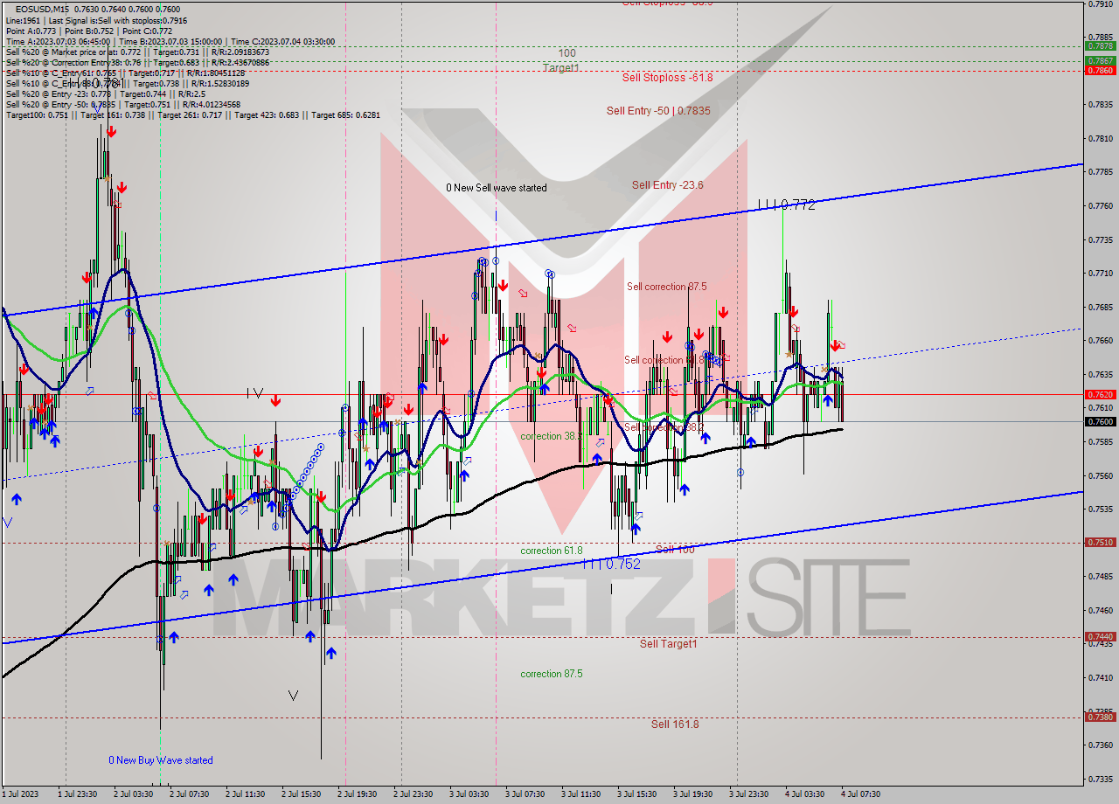Click the red 0.7510 price tag
The height and width of the screenshot is (804, 1119).
(x=1100, y=543)
